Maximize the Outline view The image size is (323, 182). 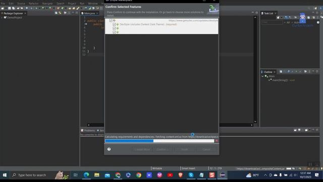pos(317,71)
